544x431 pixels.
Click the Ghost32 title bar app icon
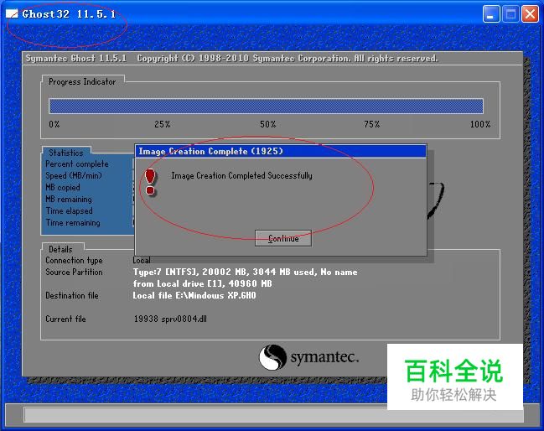tap(12, 14)
